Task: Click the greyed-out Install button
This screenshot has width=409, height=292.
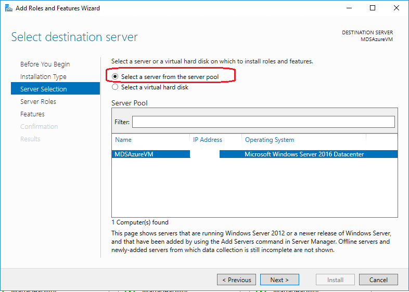Action: point(335,280)
